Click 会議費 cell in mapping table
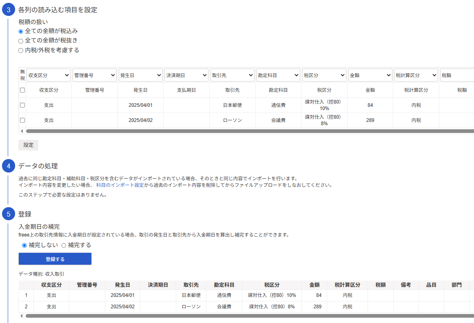Screen dimensions: 474x323 [x=279, y=120]
